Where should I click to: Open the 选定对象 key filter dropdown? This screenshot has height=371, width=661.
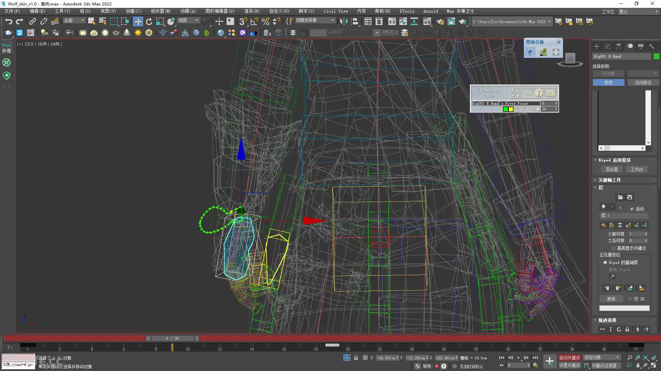[602, 358]
